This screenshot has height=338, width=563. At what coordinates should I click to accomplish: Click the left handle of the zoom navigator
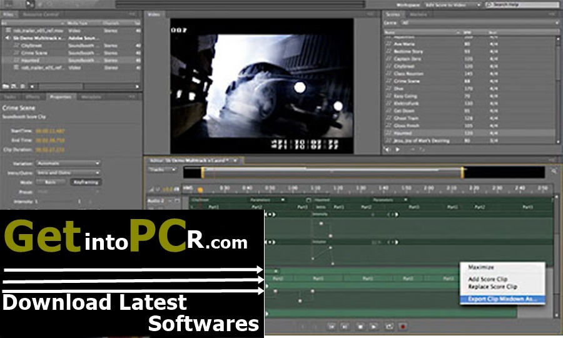[x=203, y=172]
